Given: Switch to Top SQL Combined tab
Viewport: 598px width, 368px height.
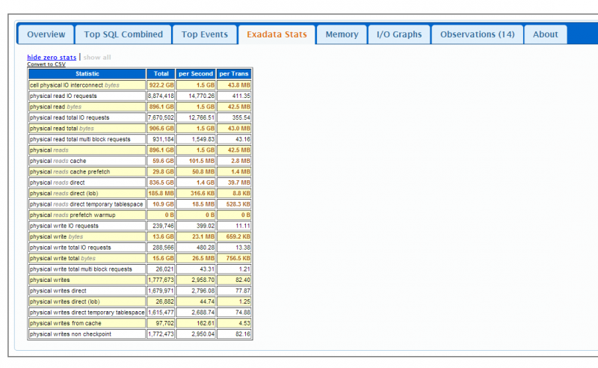Looking at the screenshot, I should point(123,34).
